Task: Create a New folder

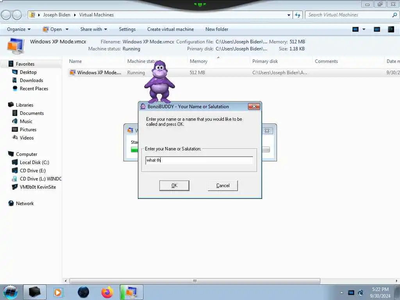Action: (x=217, y=29)
